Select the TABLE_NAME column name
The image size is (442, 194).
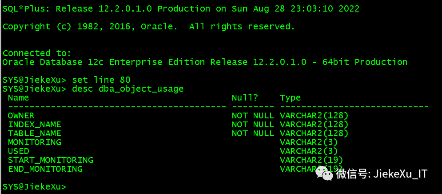click(x=34, y=133)
